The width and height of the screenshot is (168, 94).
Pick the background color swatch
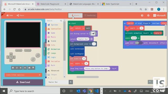click(x=94, y=44)
